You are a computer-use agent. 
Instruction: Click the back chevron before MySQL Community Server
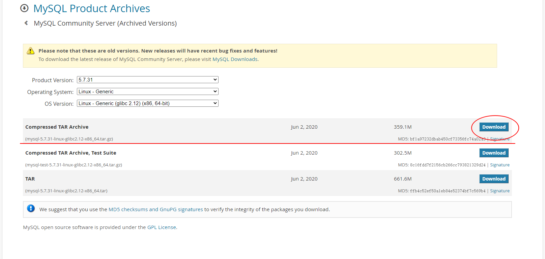click(x=26, y=23)
